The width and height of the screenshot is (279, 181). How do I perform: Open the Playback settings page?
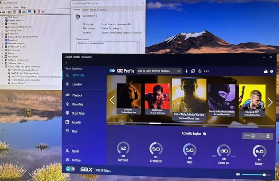click(74, 95)
